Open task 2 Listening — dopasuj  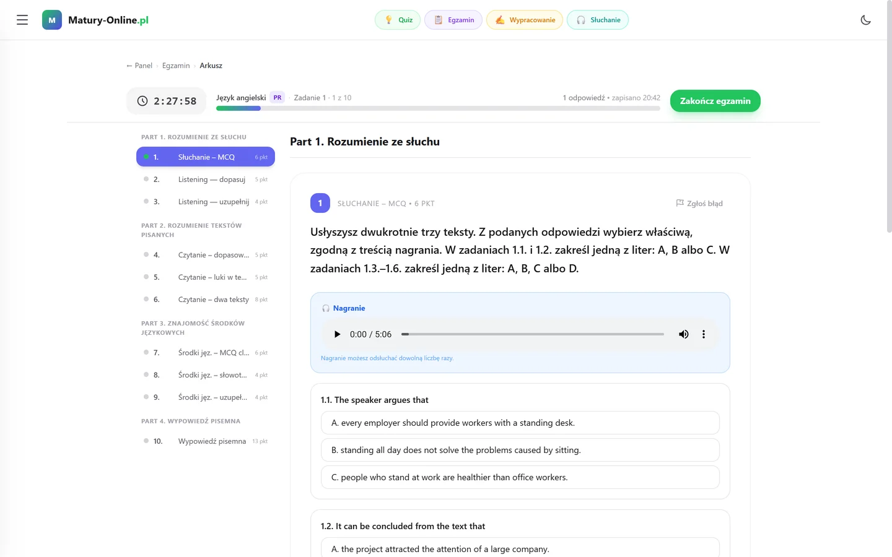tap(206, 179)
